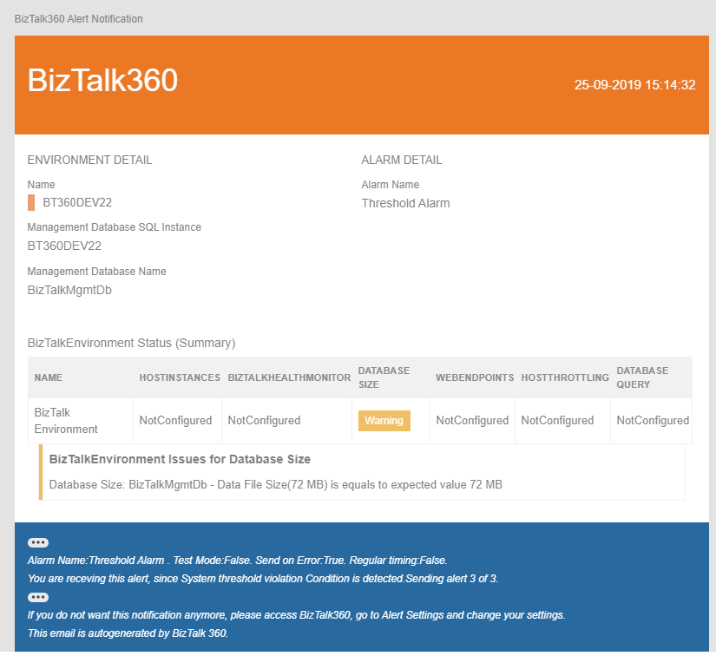Select the timestamp 25-09-2019 15:14:32
Image resolution: width=716 pixels, height=656 pixels.
(634, 85)
